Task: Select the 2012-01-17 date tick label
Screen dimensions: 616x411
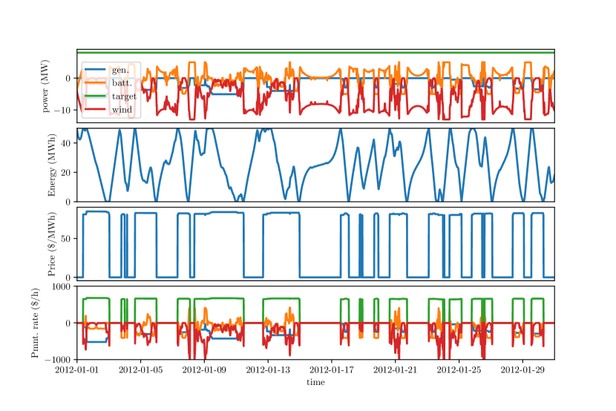Action: click(x=332, y=369)
